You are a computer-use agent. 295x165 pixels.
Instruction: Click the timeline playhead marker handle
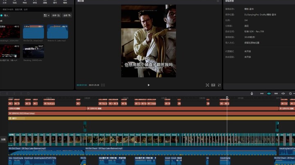pos(227,98)
